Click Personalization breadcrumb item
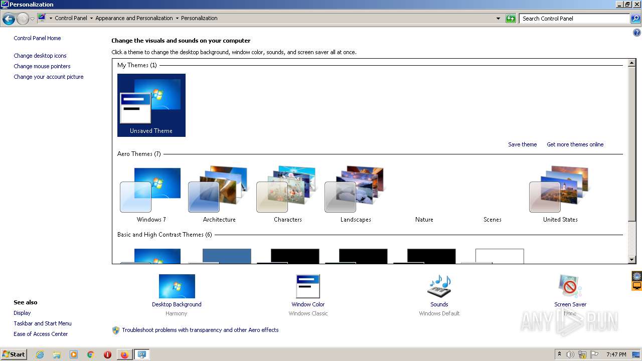The image size is (642, 361). (199, 18)
